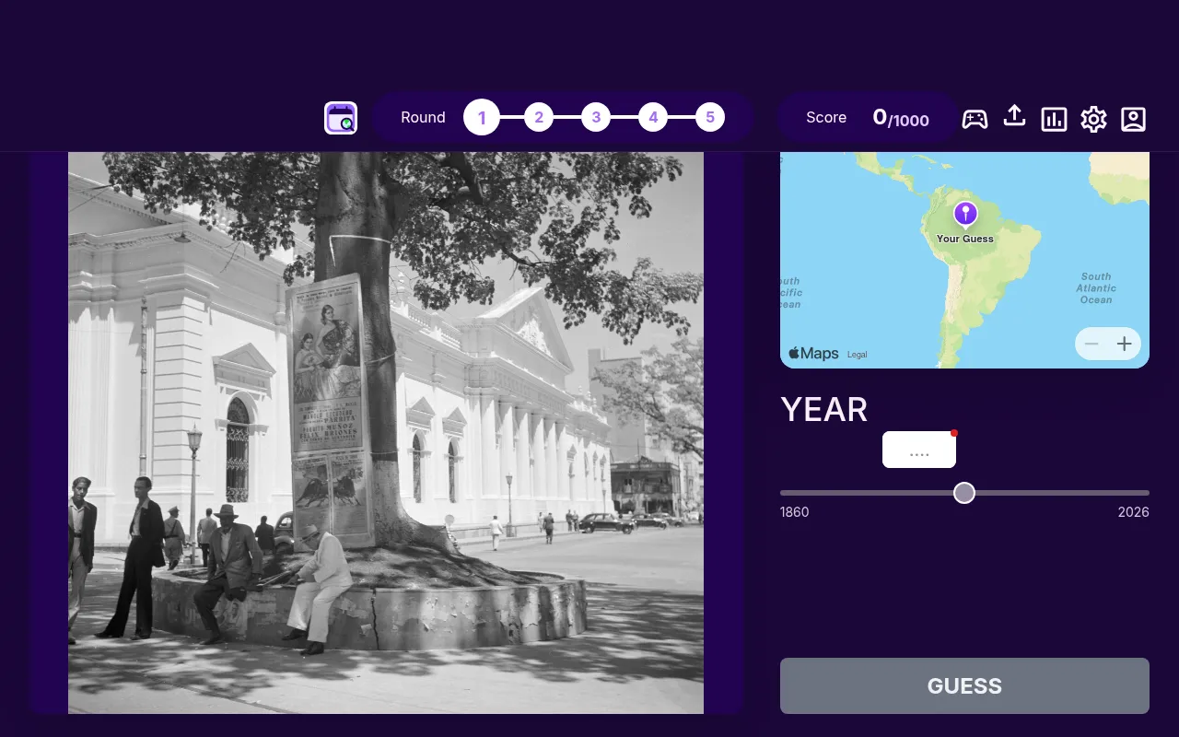Jump to round 5 marker

(710, 118)
